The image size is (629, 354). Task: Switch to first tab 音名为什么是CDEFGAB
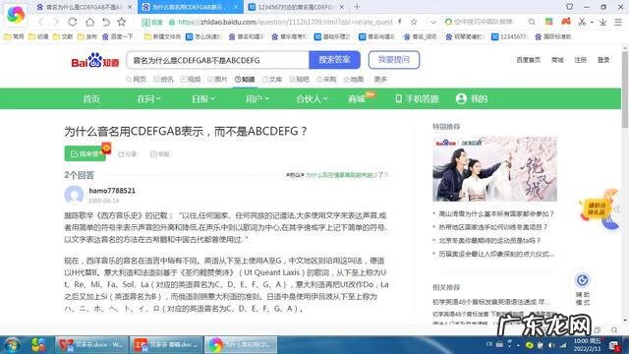[x=83, y=7]
